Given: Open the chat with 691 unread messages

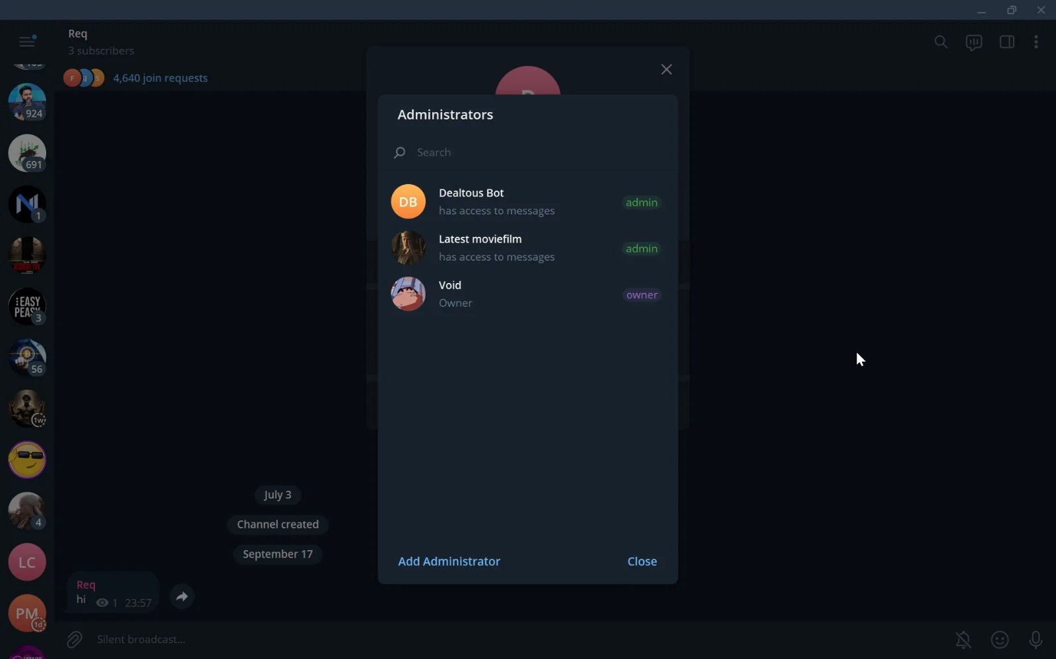Looking at the screenshot, I should coord(27,153).
